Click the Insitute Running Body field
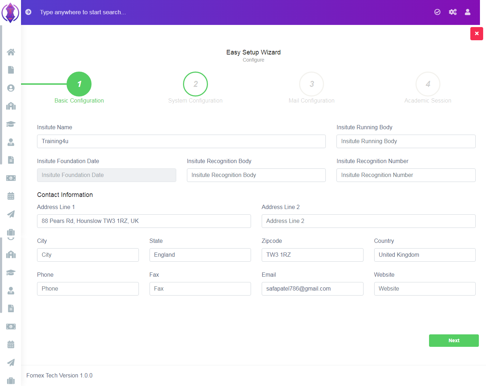Screen dimensions: 486x386 (406, 141)
